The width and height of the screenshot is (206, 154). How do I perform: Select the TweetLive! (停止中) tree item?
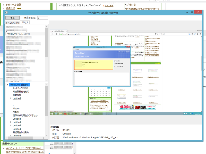click(19, 85)
